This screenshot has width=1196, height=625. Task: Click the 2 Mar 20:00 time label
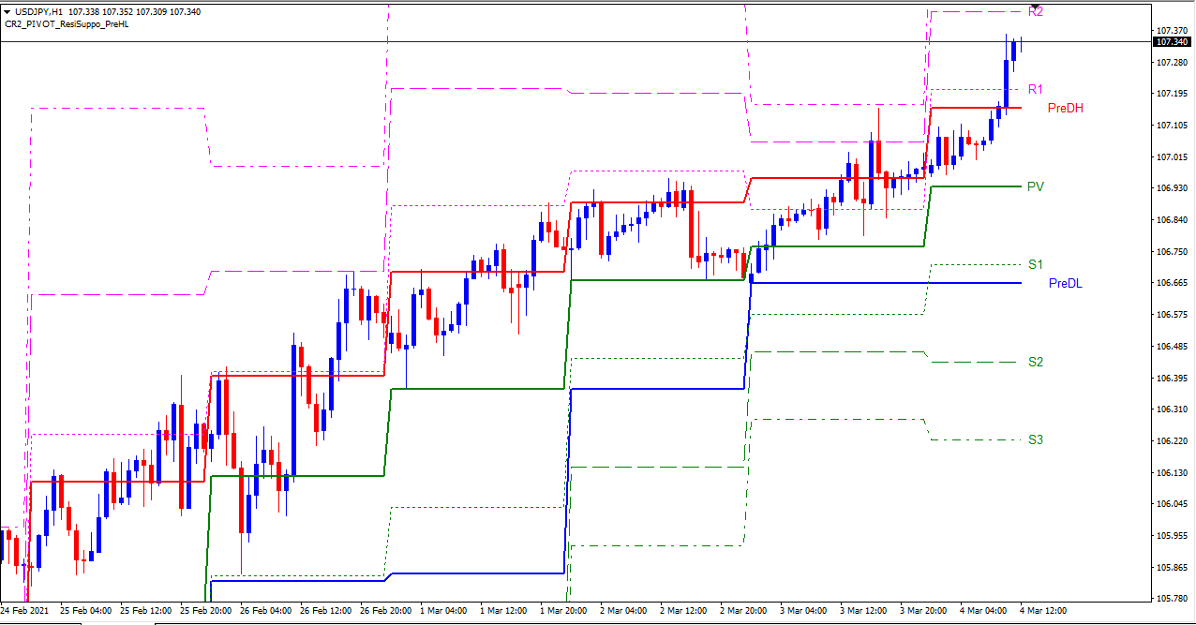pos(745,610)
